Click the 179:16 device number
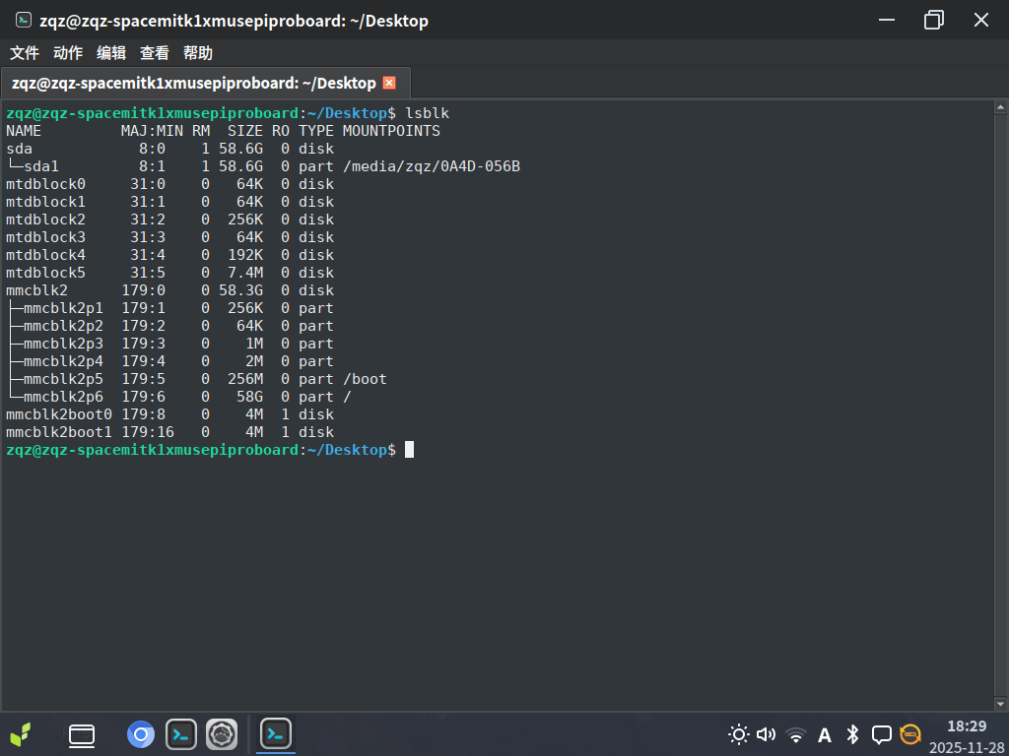 tap(148, 432)
